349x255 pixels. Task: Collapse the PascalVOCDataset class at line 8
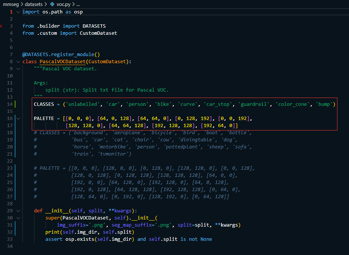17,61
